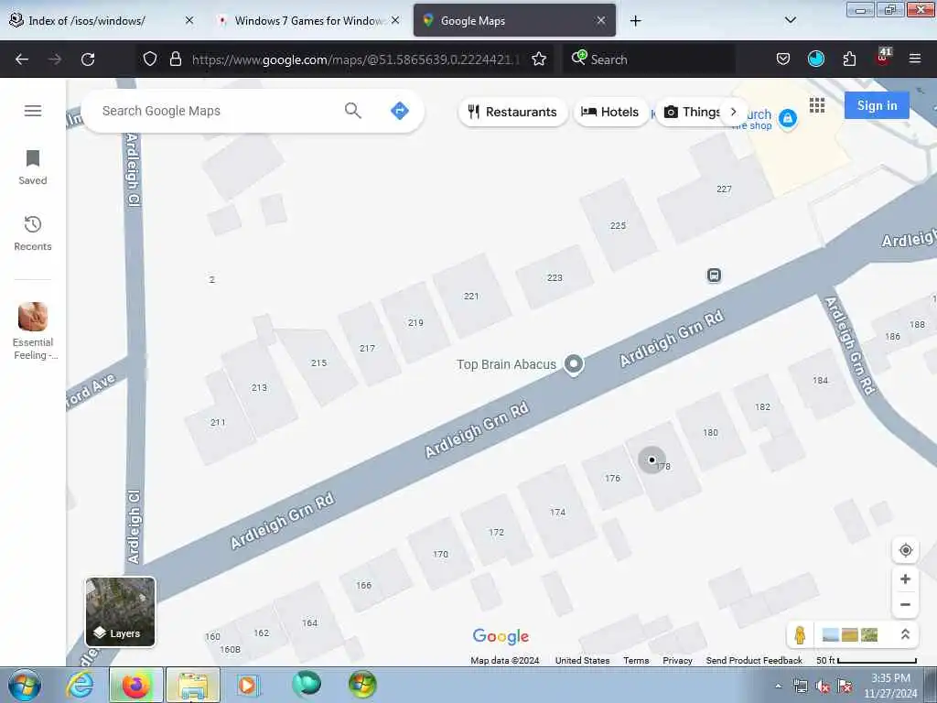Click the building labeled 174
This screenshot has width=937, height=703.
coord(557,512)
